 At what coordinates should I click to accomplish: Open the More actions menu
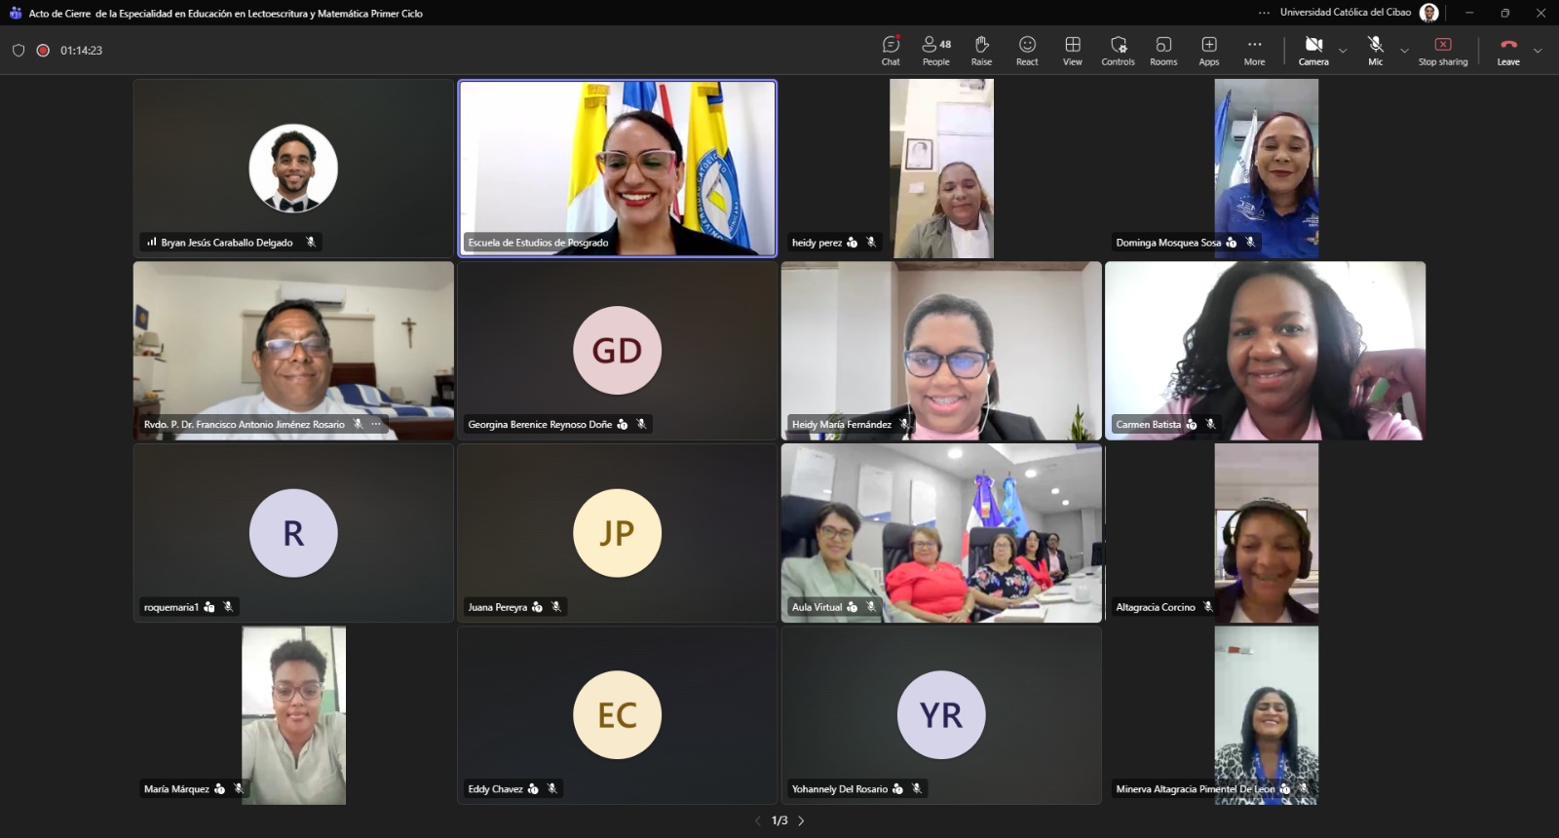(1254, 50)
